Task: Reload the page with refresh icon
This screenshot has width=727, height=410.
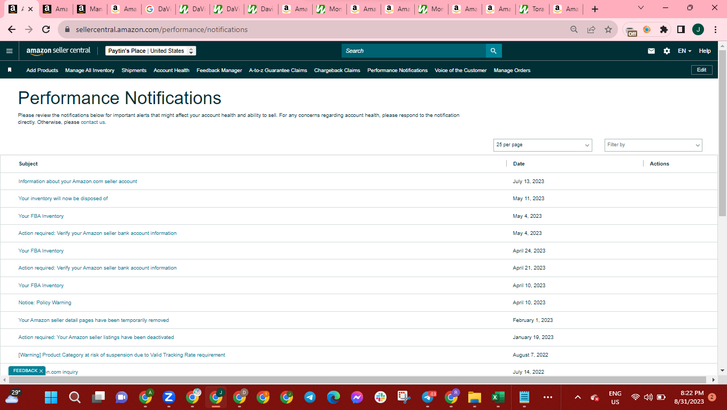Action: point(46,29)
